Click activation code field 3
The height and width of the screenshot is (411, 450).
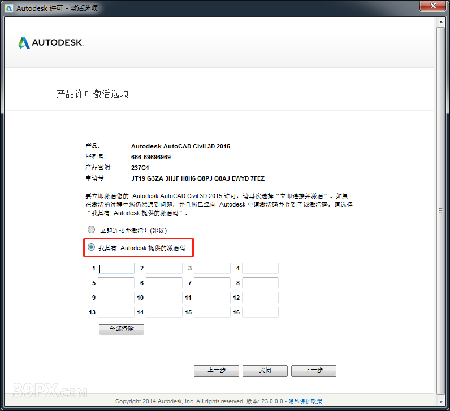point(213,268)
